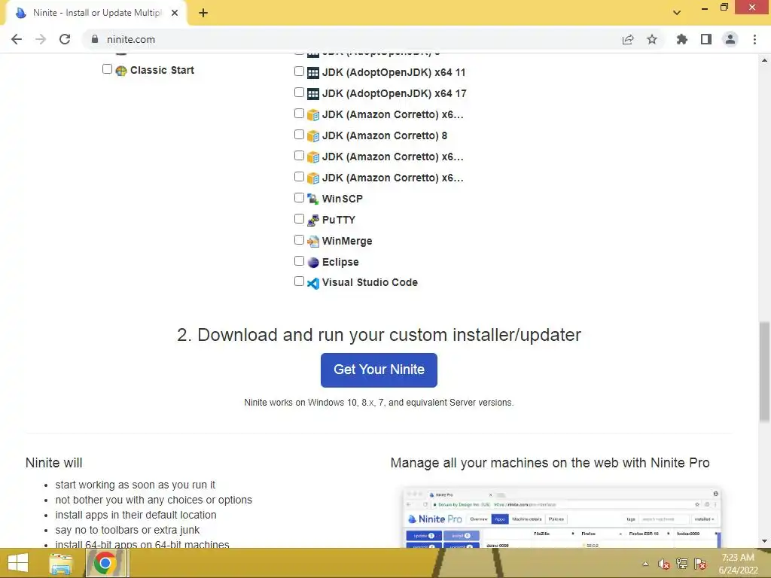Click the Amazon Corretto 8 box icon

[312, 135]
